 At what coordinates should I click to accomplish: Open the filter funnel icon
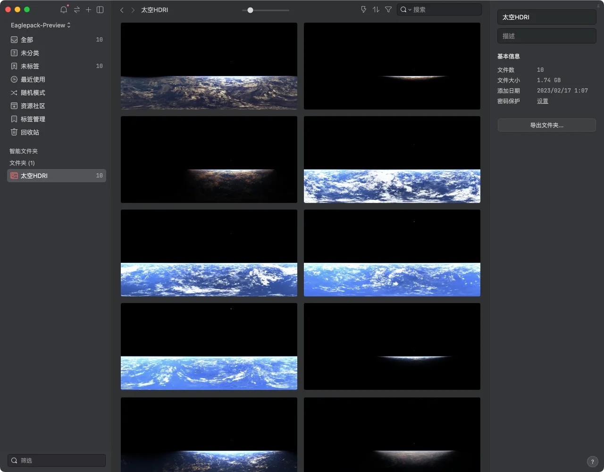pyautogui.click(x=388, y=9)
